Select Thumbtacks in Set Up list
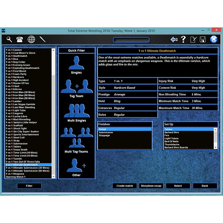Screen dimensions: 223x223 click(x=189, y=144)
